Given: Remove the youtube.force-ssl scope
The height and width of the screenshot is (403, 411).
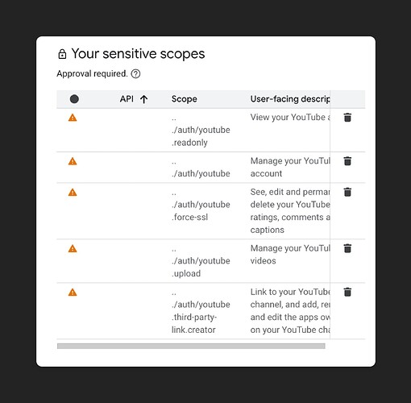Looking at the screenshot, I should (x=347, y=193).
